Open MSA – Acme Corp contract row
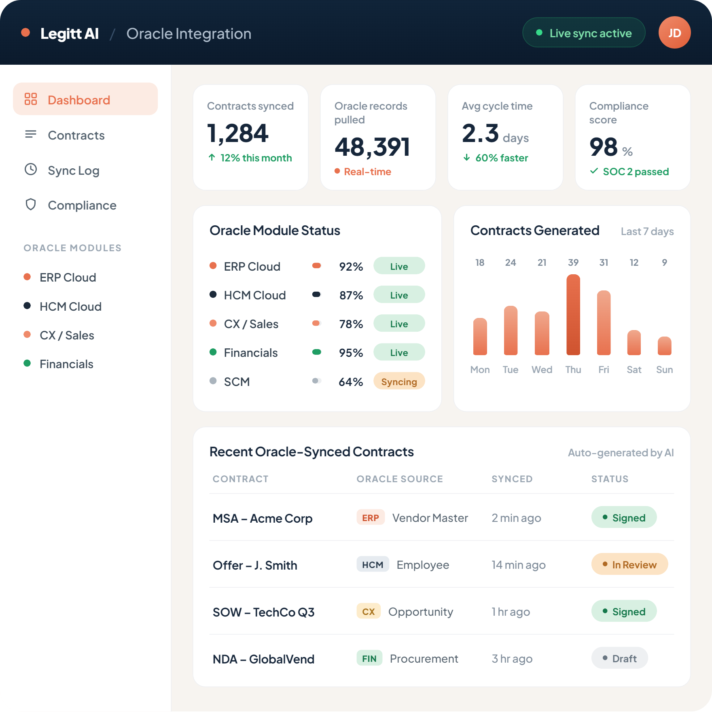Screen dimensions: 712x712 click(442, 517)
